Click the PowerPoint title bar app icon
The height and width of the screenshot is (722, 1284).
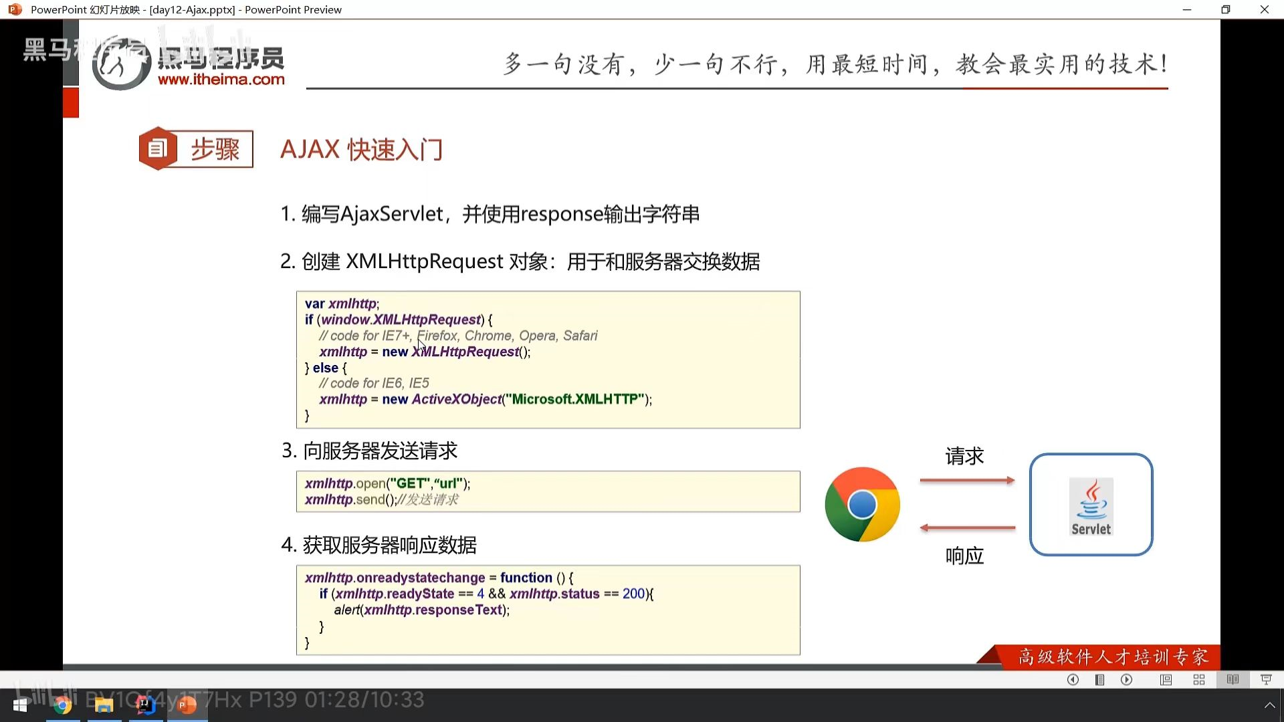point(15,9)
